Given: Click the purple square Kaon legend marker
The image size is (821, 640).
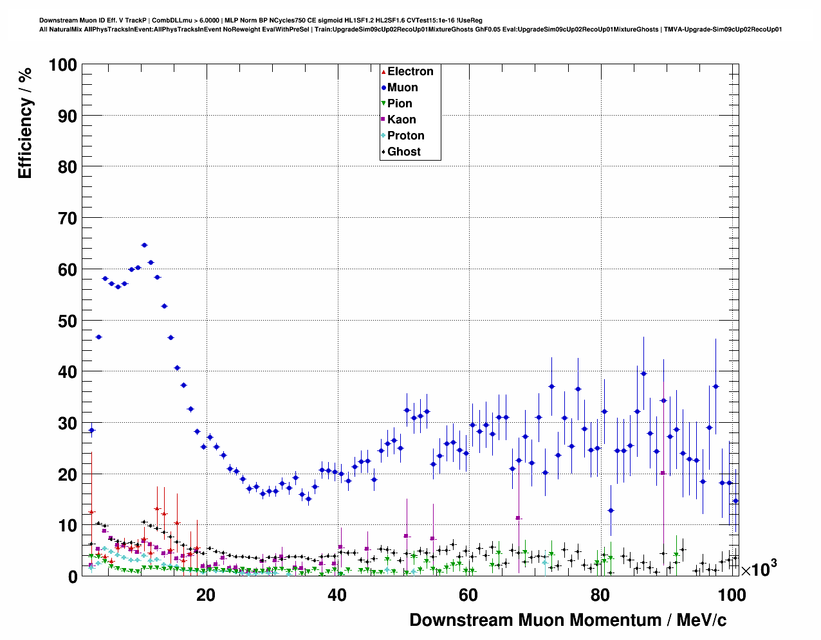Looking at the screenshot, I should (383, 120).
